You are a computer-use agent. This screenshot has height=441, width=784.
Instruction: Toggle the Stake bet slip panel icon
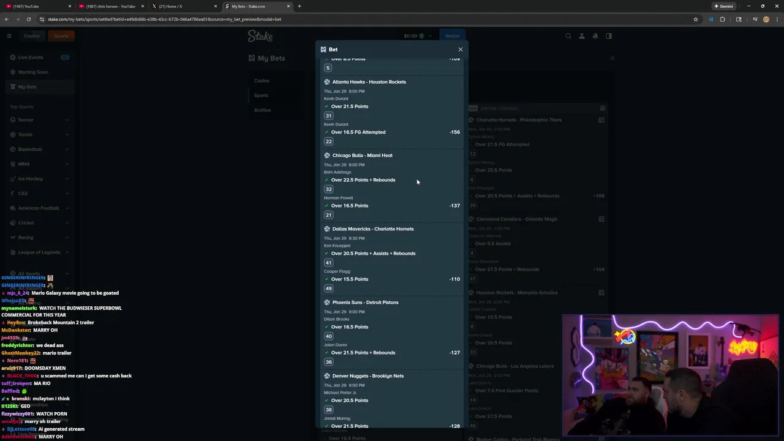tap(609, 36)
